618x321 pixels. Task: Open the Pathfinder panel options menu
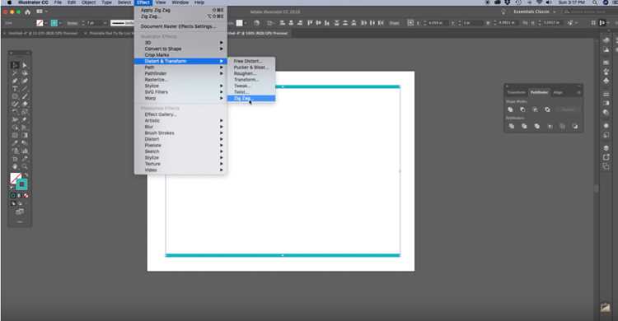click(x=578, y=92)
